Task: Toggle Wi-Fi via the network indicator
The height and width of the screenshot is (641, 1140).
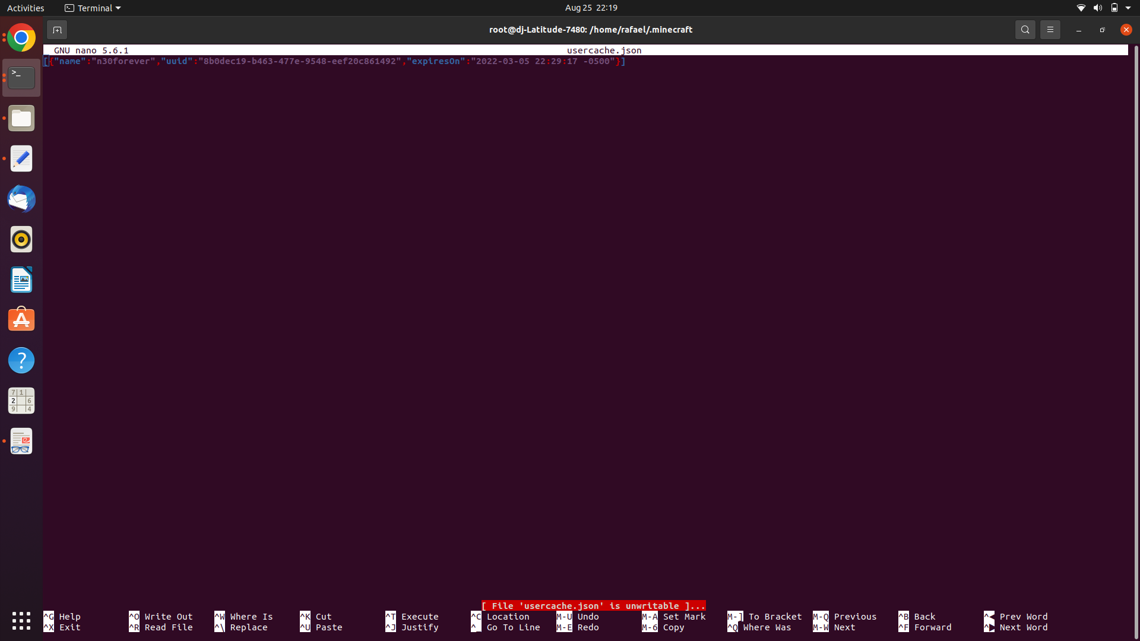Action: pos(1080,8)
